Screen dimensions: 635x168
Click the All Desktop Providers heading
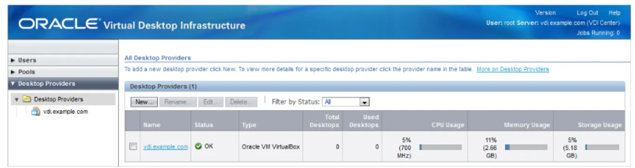(158, 58)
